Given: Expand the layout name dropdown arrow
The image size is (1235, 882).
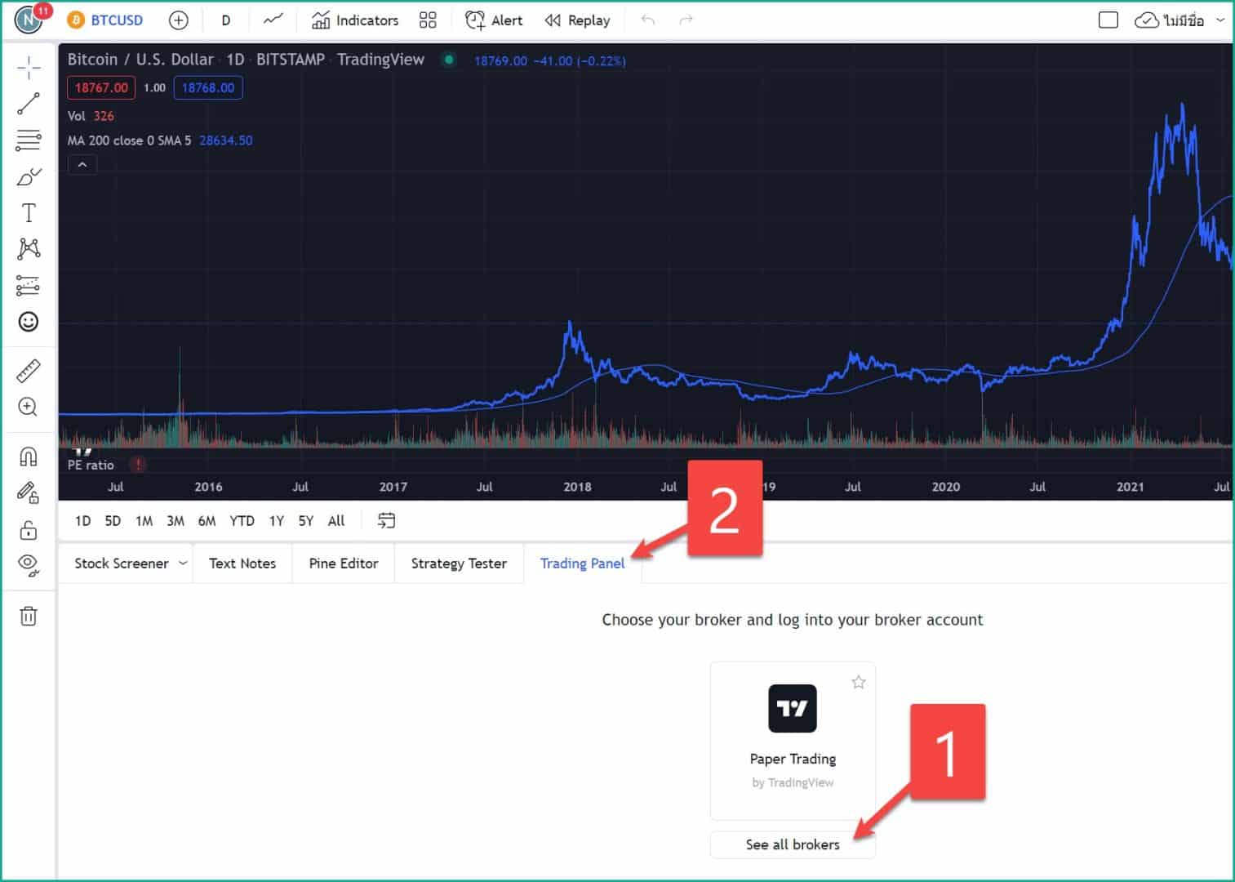Looking at the screenshot, I should tap(1220, 20).
